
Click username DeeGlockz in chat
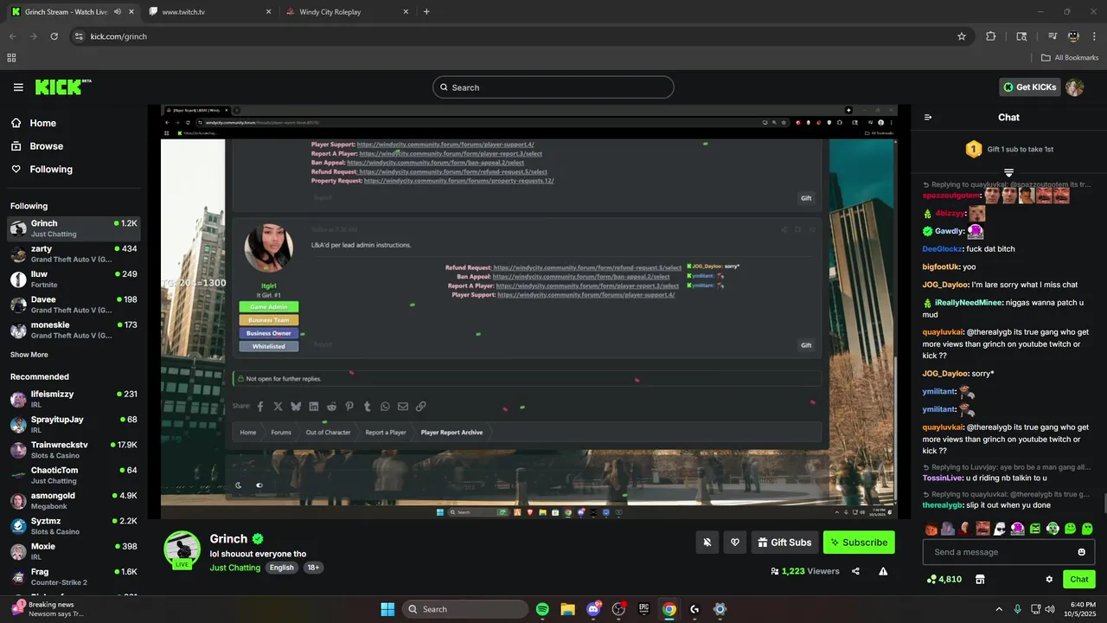[x=942, y=249]
